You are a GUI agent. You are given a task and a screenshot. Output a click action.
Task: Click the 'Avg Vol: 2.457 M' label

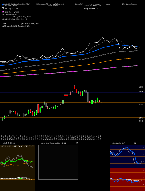point(93,5)
